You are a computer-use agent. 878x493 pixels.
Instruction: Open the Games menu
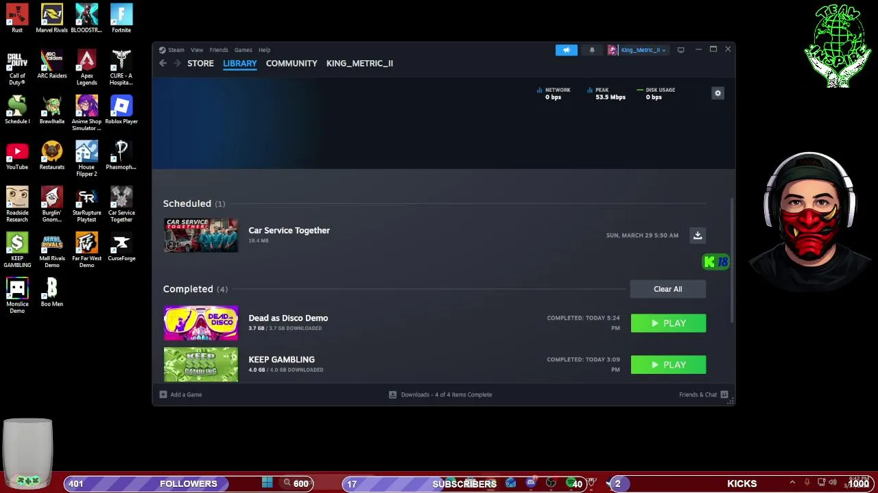point(243,50)
